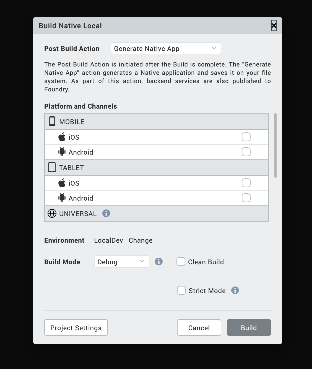Viewport: 312px width, 369px height.
Task: Click the globe icon beside UNIVERSAL
Action: point(52,213)
